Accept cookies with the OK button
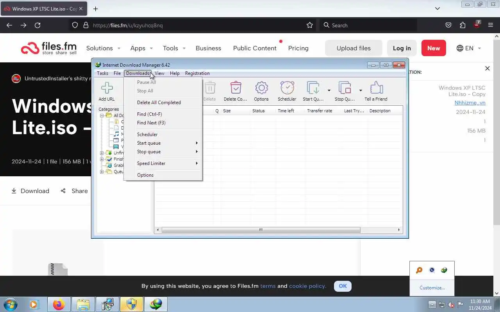500x312 pixels. [x=343, y=286]
